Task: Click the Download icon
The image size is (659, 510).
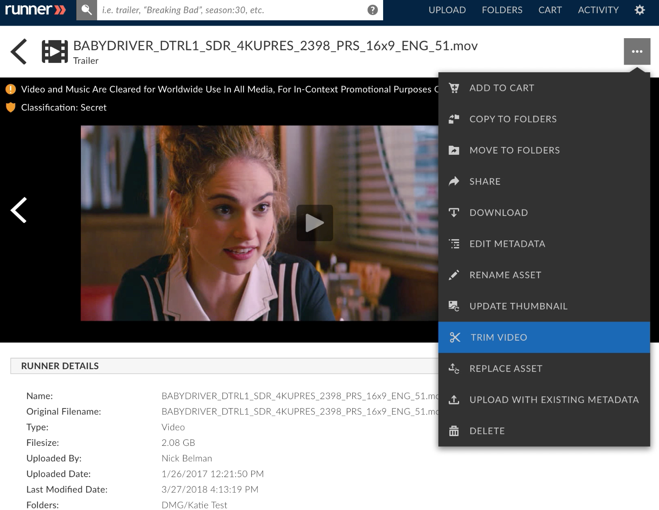Action: pyautogui.click(x=454, y=212)
